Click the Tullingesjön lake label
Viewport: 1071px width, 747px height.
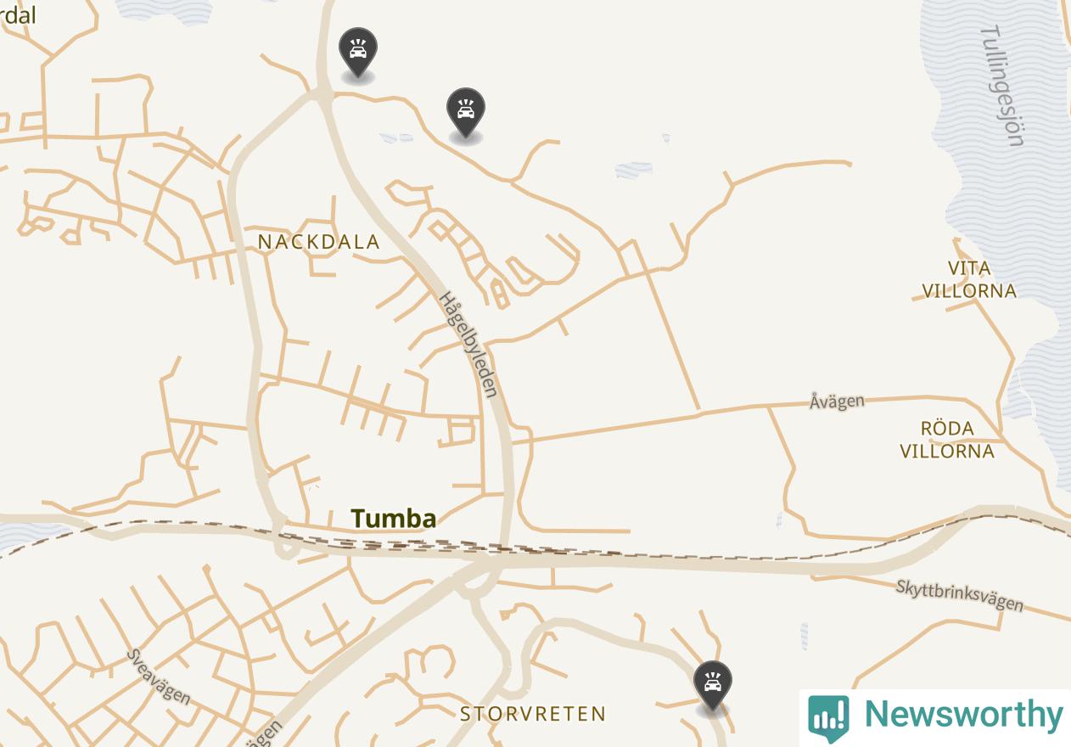1003,86
